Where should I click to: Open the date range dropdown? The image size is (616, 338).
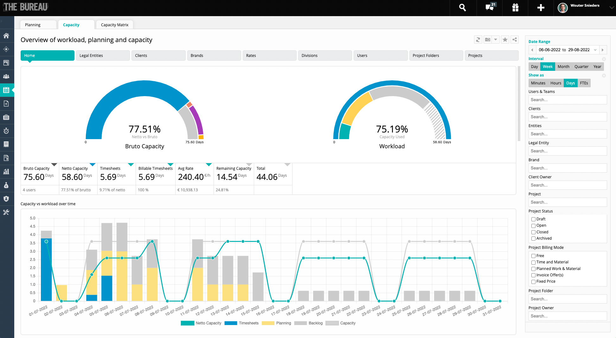click(x=595, y=50)
